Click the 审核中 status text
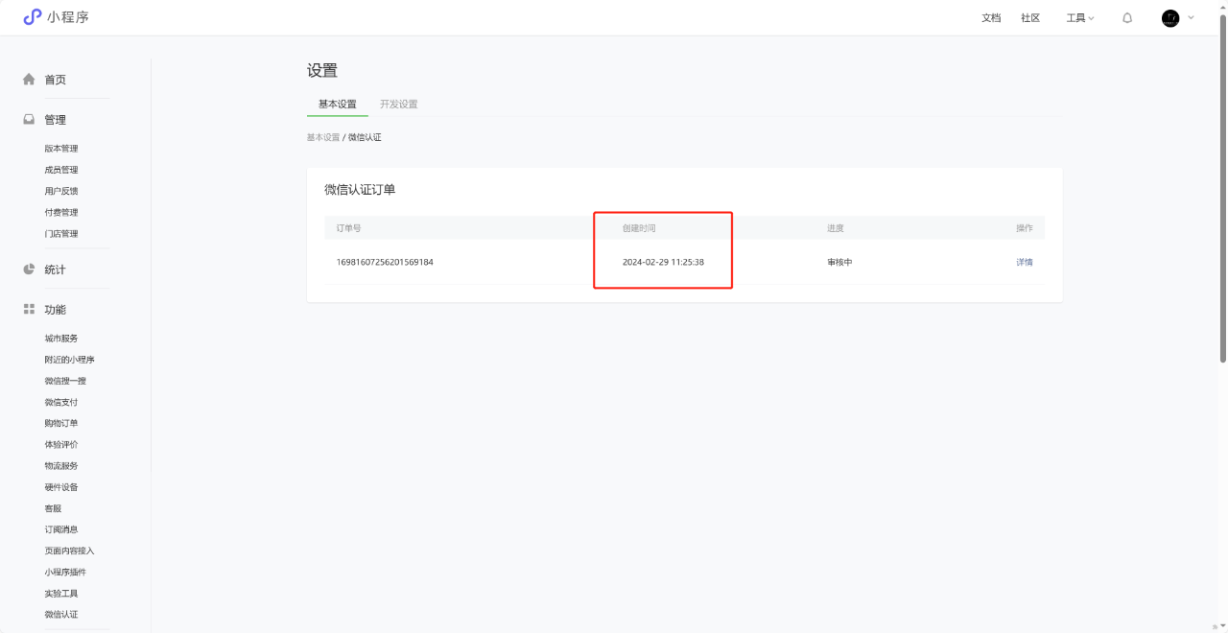The width and height of the screenshot is (1228, 633). click(839, 262)
